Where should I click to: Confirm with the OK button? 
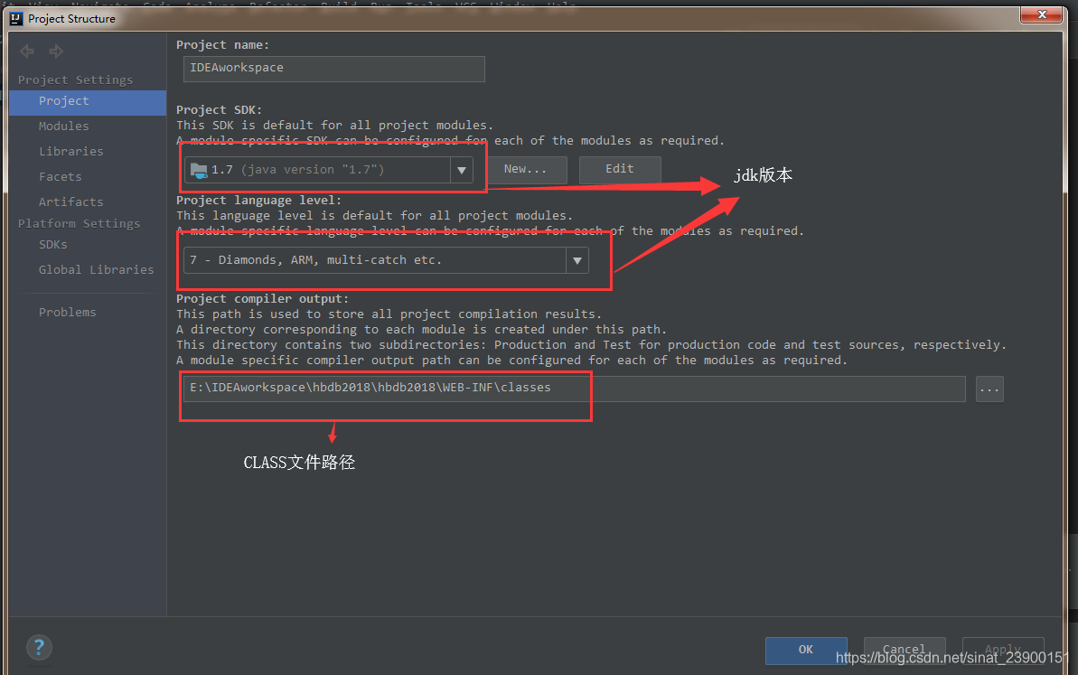tap(806, 650)
